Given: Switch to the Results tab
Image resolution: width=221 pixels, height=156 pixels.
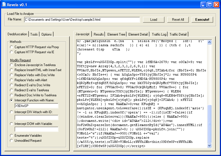Looking at the screenshot, I should coord(98,34).
